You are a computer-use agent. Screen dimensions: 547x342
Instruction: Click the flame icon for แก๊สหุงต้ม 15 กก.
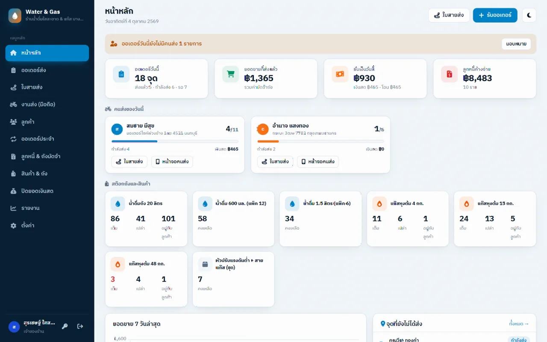[467, 204]
